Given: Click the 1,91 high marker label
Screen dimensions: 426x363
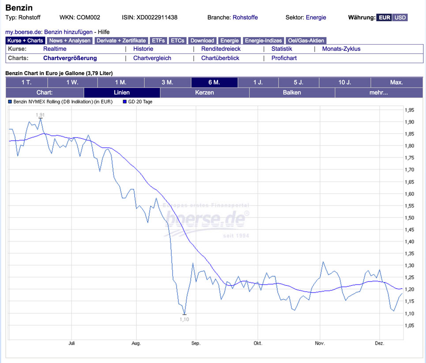Looking at the screenshot, I should [40, 115].
